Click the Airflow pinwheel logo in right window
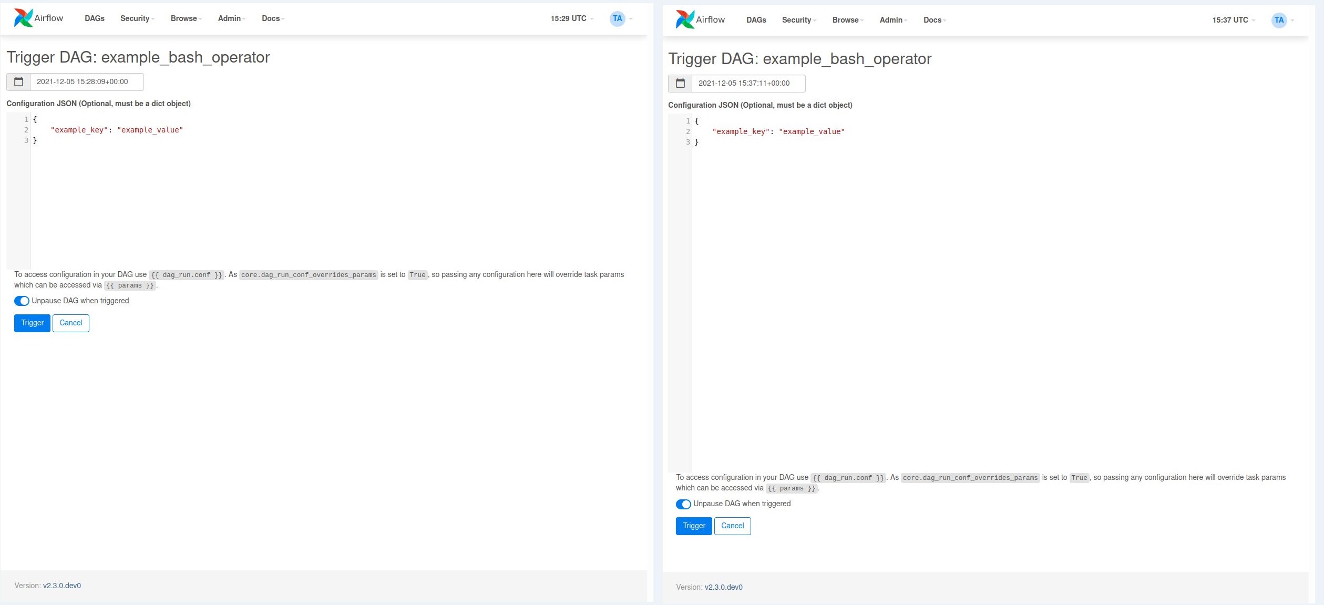Image resolution: width=1324 pixels, height=605 pixels. (685, 19)
